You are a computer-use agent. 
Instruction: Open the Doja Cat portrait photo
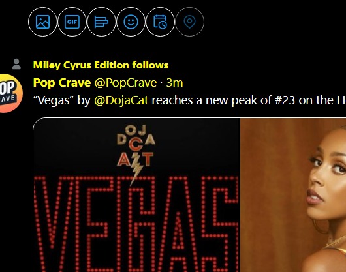click(x=293, y=195)
